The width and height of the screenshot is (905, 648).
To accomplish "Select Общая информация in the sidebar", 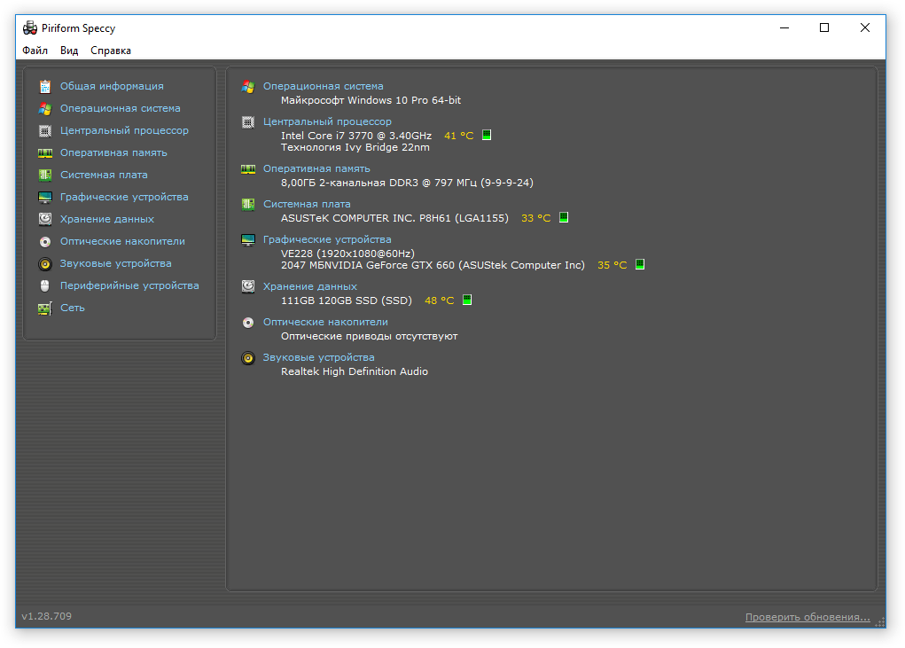I will 112,86.
